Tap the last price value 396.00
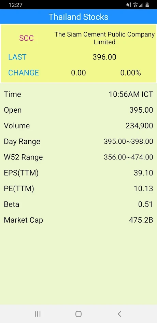This screenshot has width=157, height=323. [x=104, y=57]
